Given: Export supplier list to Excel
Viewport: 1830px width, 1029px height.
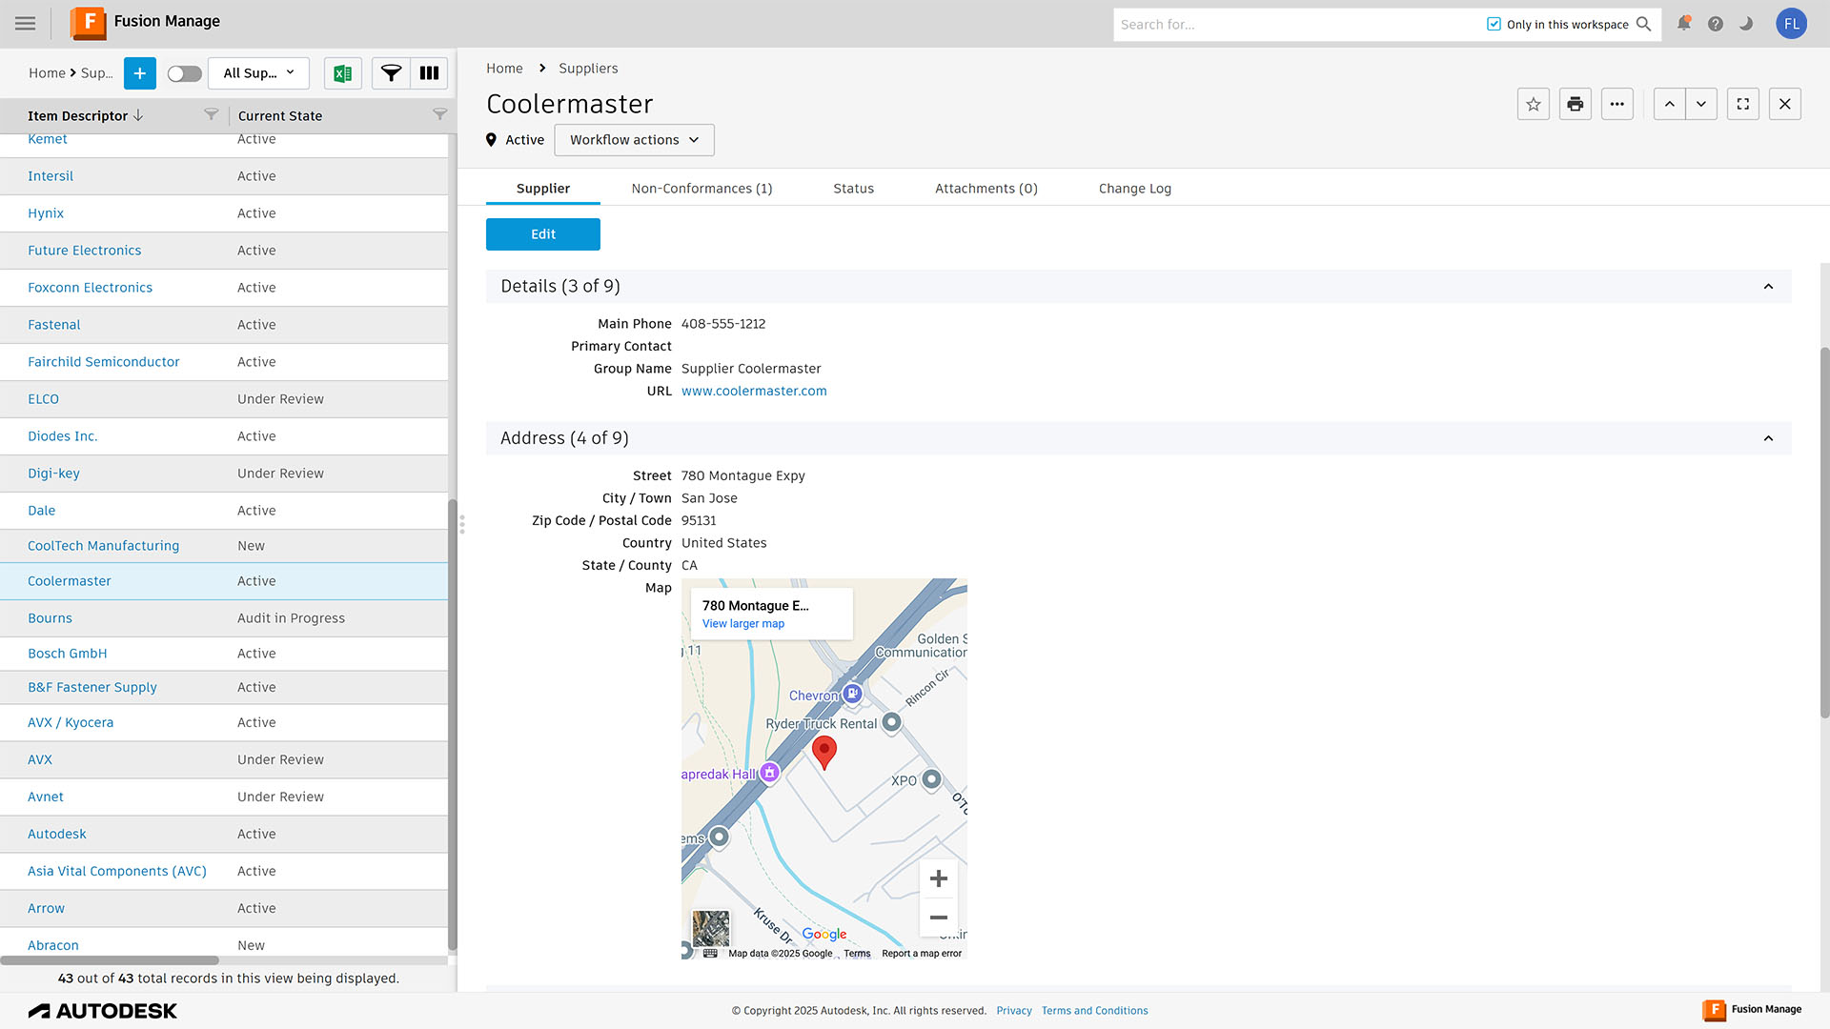Looking at the screenshot, I should [343, 73].
